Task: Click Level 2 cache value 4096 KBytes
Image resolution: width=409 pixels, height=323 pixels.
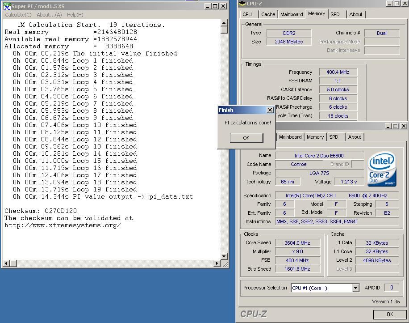Action: (377, 260)
